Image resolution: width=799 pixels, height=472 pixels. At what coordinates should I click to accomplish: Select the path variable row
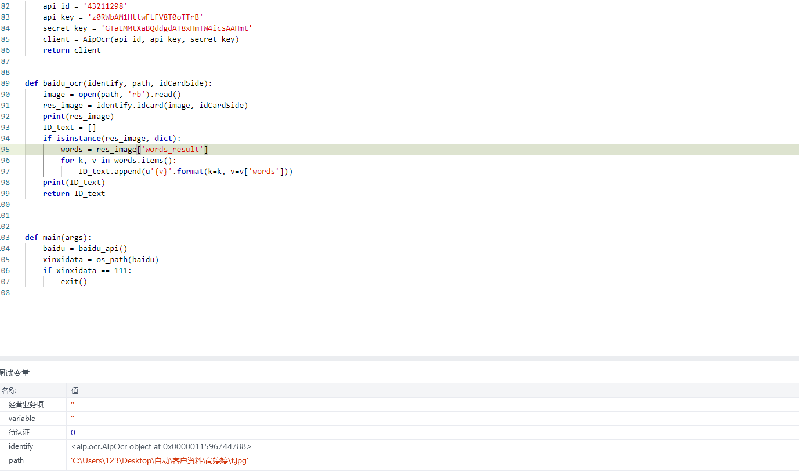pos(16,460)
